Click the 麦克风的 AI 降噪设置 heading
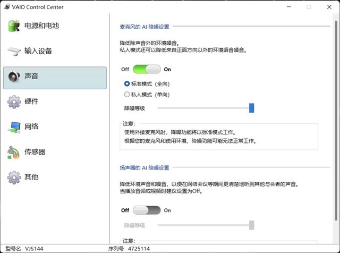The height and width of the screenshot is (253, 340). (144, 27)
